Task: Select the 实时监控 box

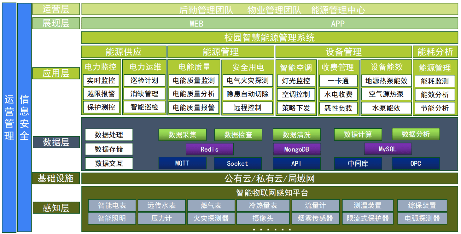Action: point(101,80)
